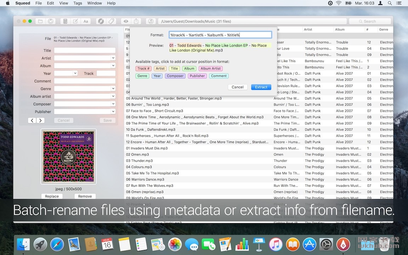Click the edit pencil toolbar icon
The width and height of the screenshot is (408, 255).
click(x=75, y=21)
